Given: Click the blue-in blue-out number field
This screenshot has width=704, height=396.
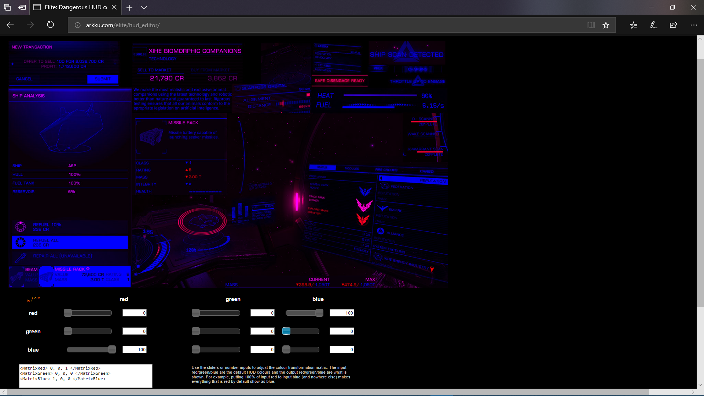Looking at the screenshot, I should pyautogui.click(x=342, y=349).
